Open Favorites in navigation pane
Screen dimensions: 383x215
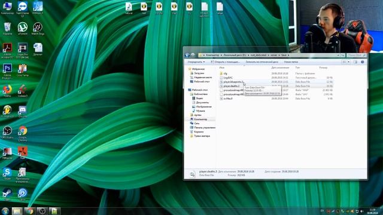(198, 69)
